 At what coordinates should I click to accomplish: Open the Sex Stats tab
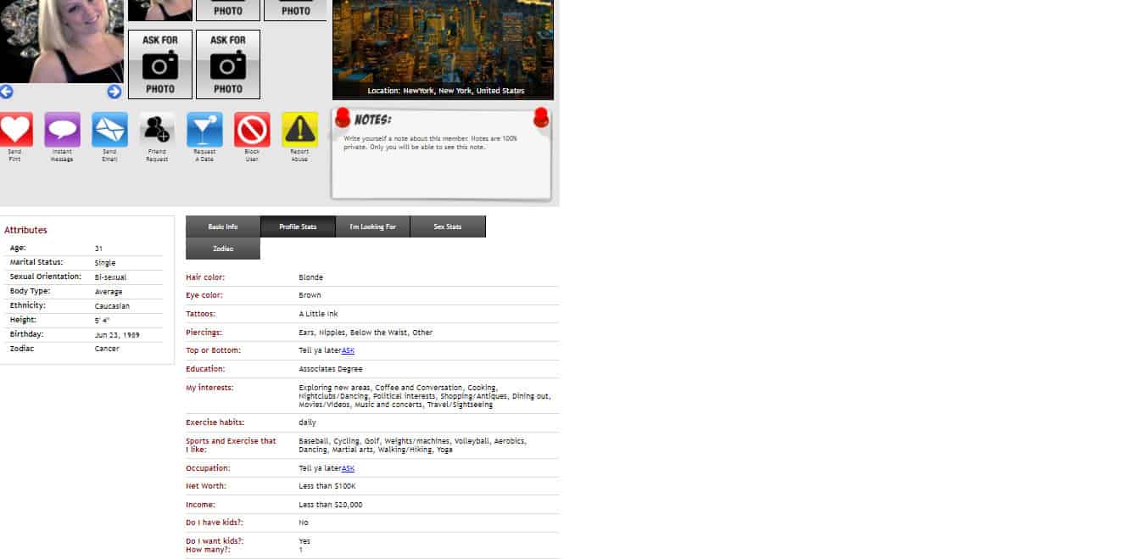(x=448, y=226)
